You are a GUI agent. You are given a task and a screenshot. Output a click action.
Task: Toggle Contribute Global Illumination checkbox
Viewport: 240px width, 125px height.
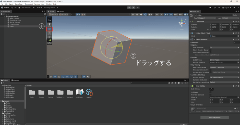click(210, 52)
